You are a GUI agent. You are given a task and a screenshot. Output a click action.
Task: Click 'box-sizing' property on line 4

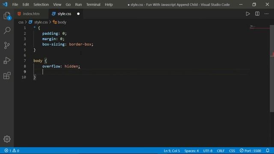53,44
